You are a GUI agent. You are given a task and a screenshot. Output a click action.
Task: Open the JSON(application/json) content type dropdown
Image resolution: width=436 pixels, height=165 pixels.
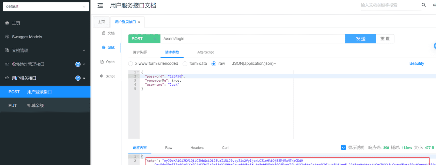(x=254, y=63)
